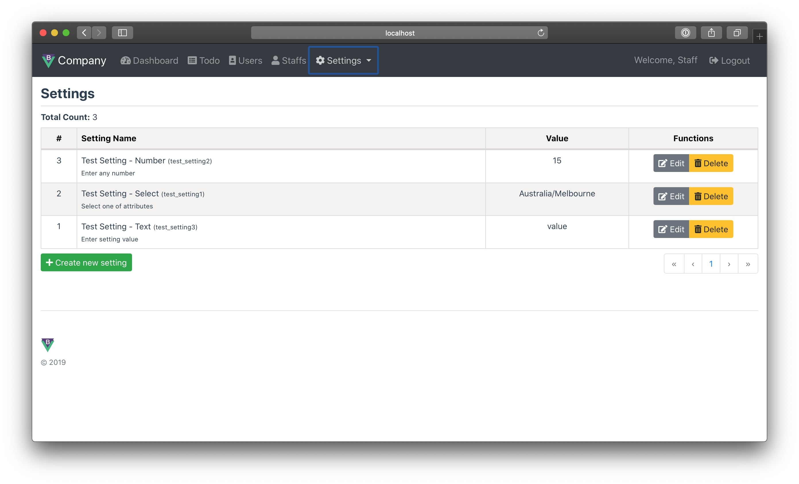Edit the Test Setting - Select row
The width and height of the screenshot is (799, 484).
click(x=671, y=196)
